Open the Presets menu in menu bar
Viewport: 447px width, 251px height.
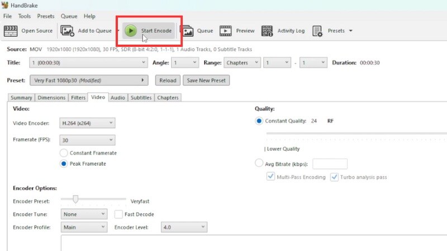(46, 16)
